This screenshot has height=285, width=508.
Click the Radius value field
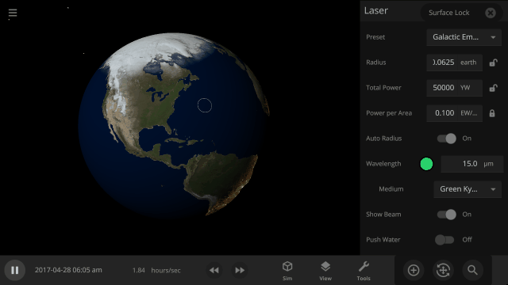(x=443, y=63)
